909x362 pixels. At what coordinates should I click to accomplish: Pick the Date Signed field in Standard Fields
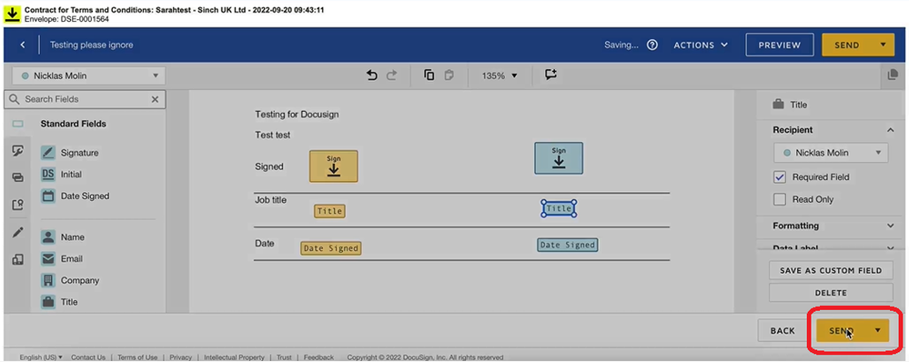[x=75, y=196]
